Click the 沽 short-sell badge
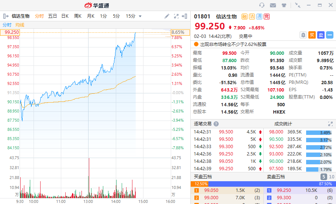 coord(252,17)
